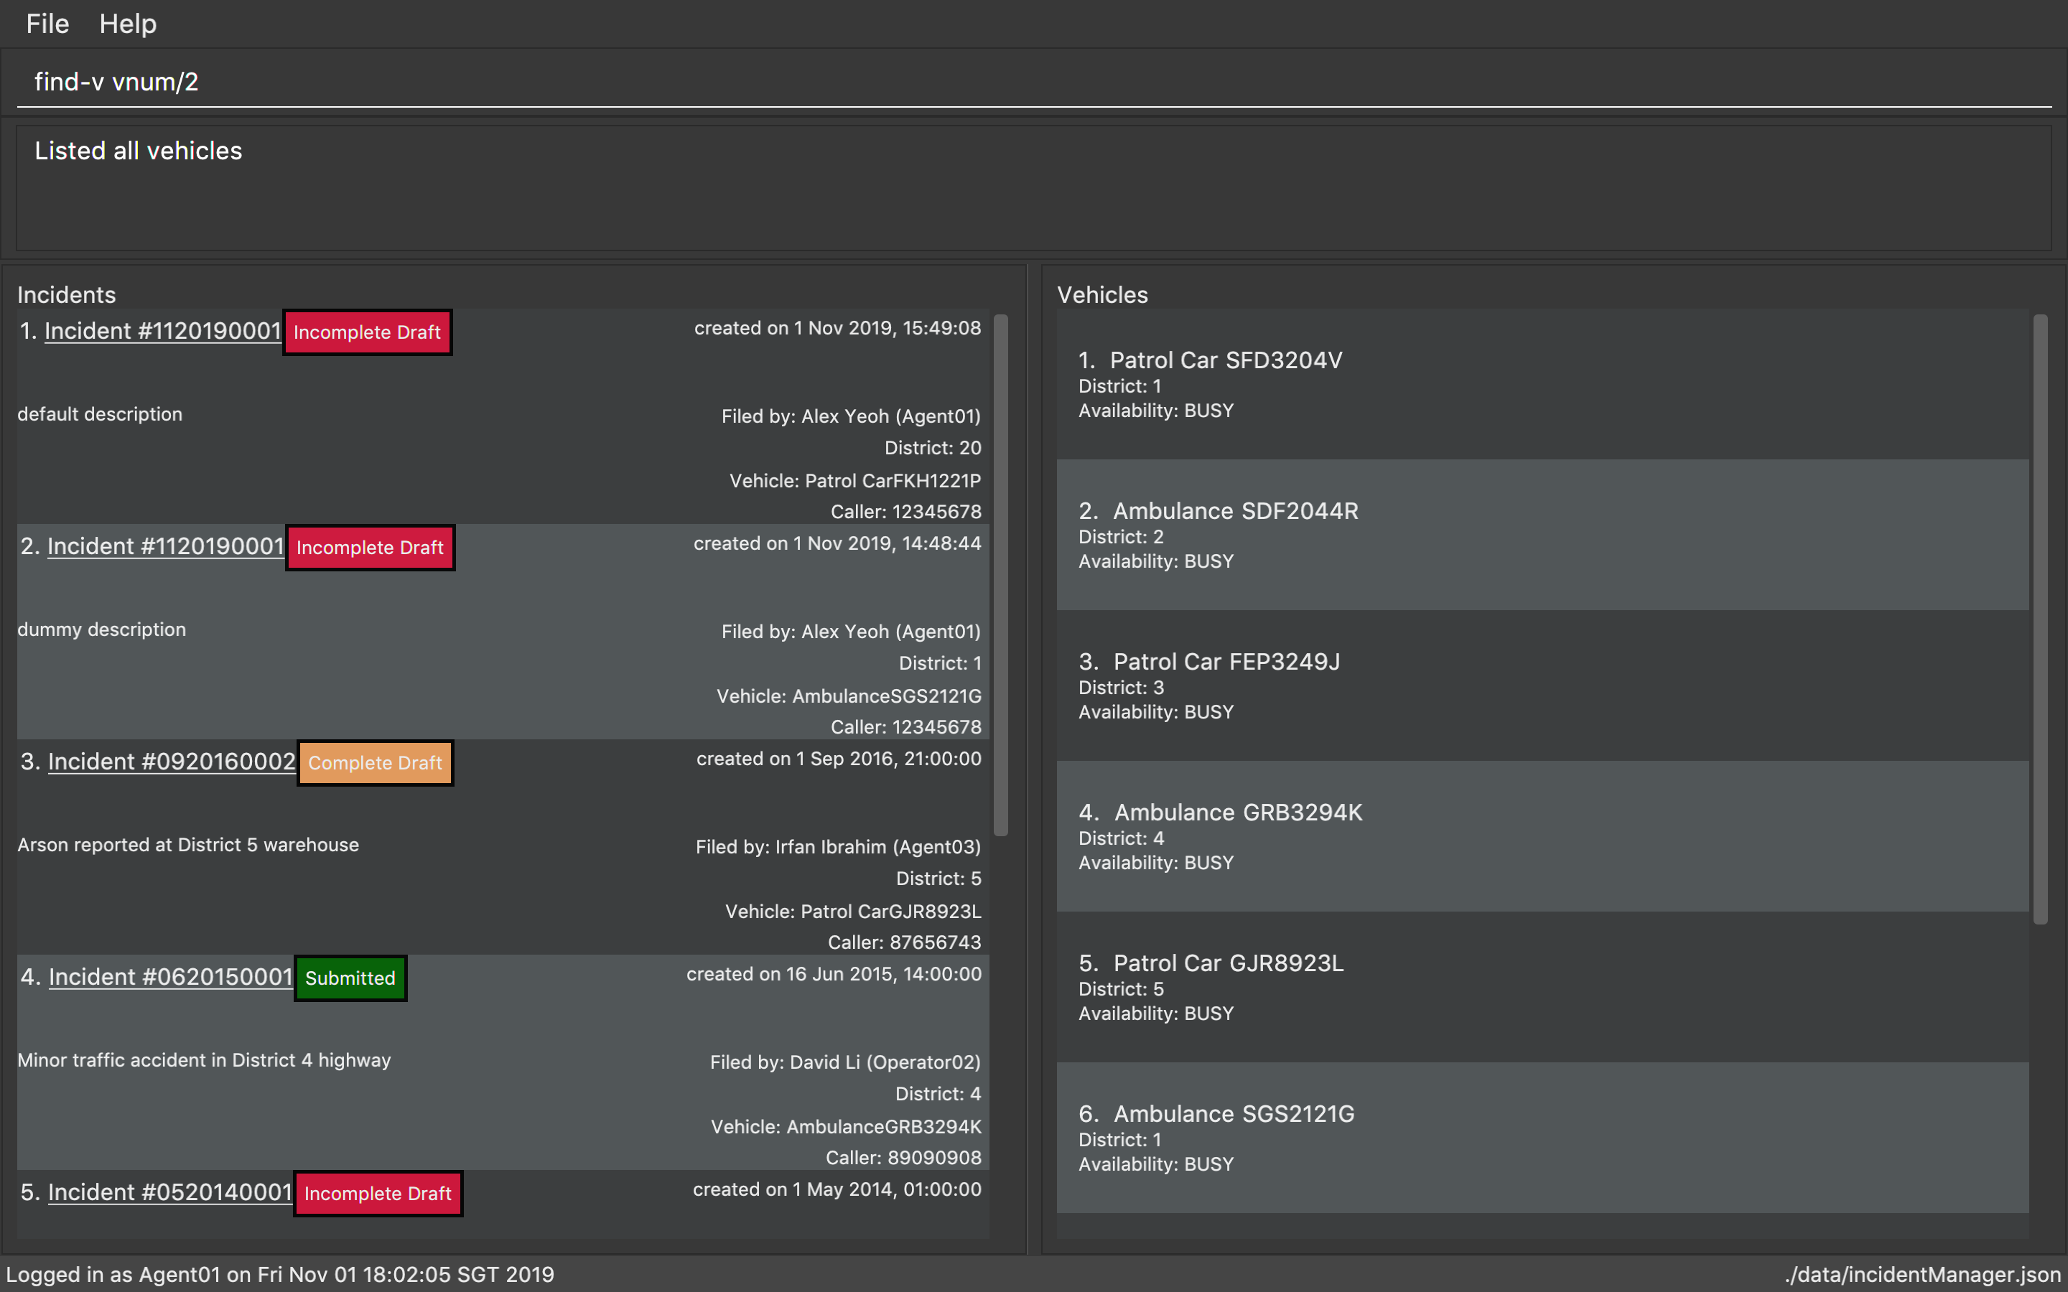Click 'created on 16 Jun 2015, 14:00:00'
This screenshot has height=1292, width=2068.
[x=834, y=974]
